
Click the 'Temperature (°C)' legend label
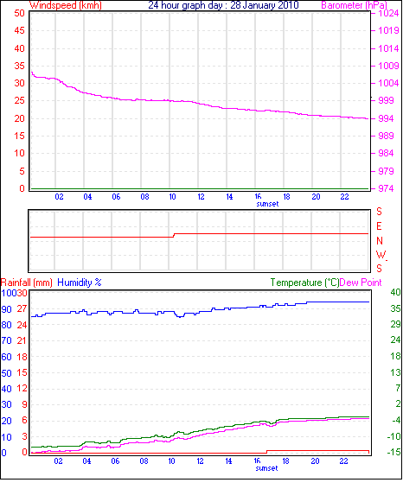click(304, 283)
